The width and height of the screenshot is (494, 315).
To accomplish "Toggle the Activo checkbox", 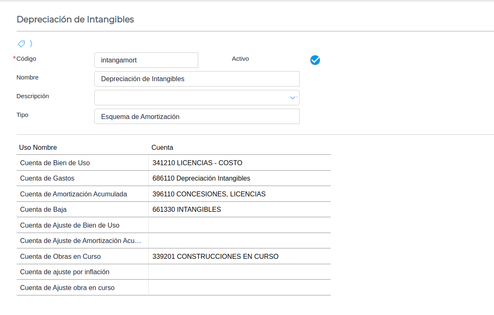I will [x=315, y=60].
